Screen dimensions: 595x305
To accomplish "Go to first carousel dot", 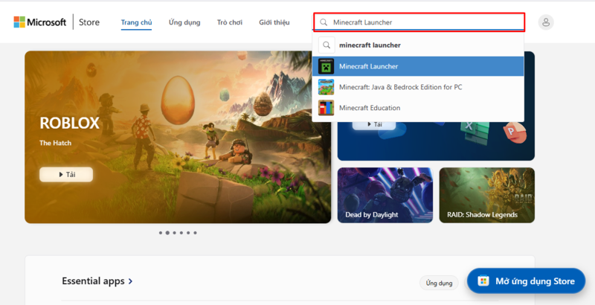I will point(161,233).
